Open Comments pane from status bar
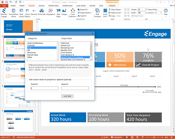This screenshot has height=139, width=175. point(116,137)
